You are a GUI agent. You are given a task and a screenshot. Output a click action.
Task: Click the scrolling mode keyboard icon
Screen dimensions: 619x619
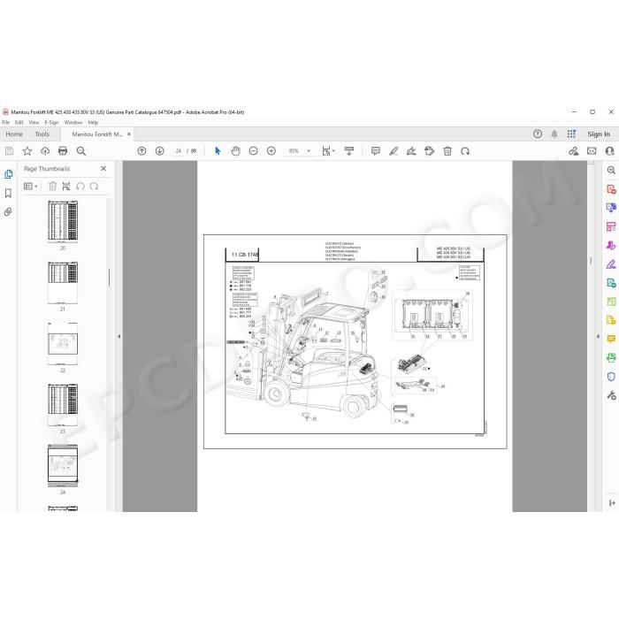coord(349,151)
